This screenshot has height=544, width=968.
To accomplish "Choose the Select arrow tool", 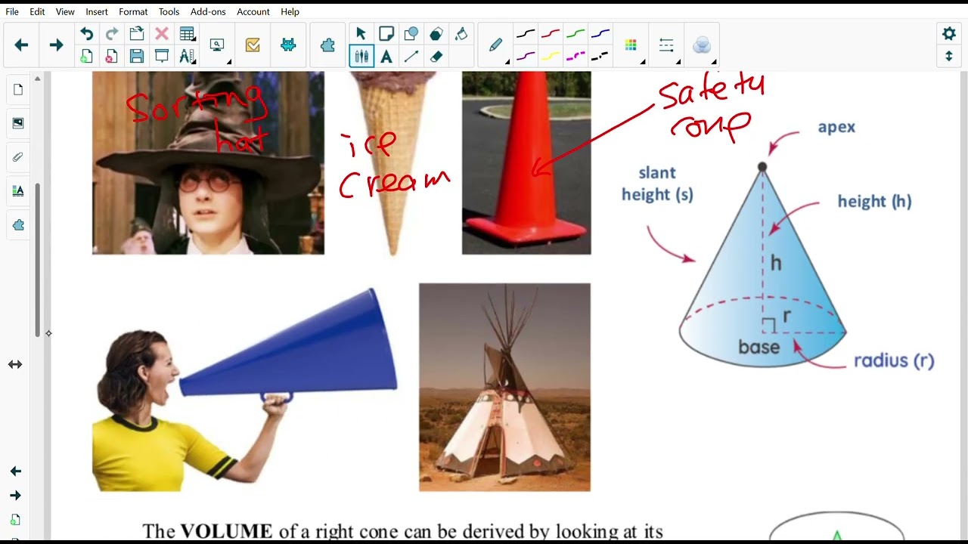I will (361, 34).
